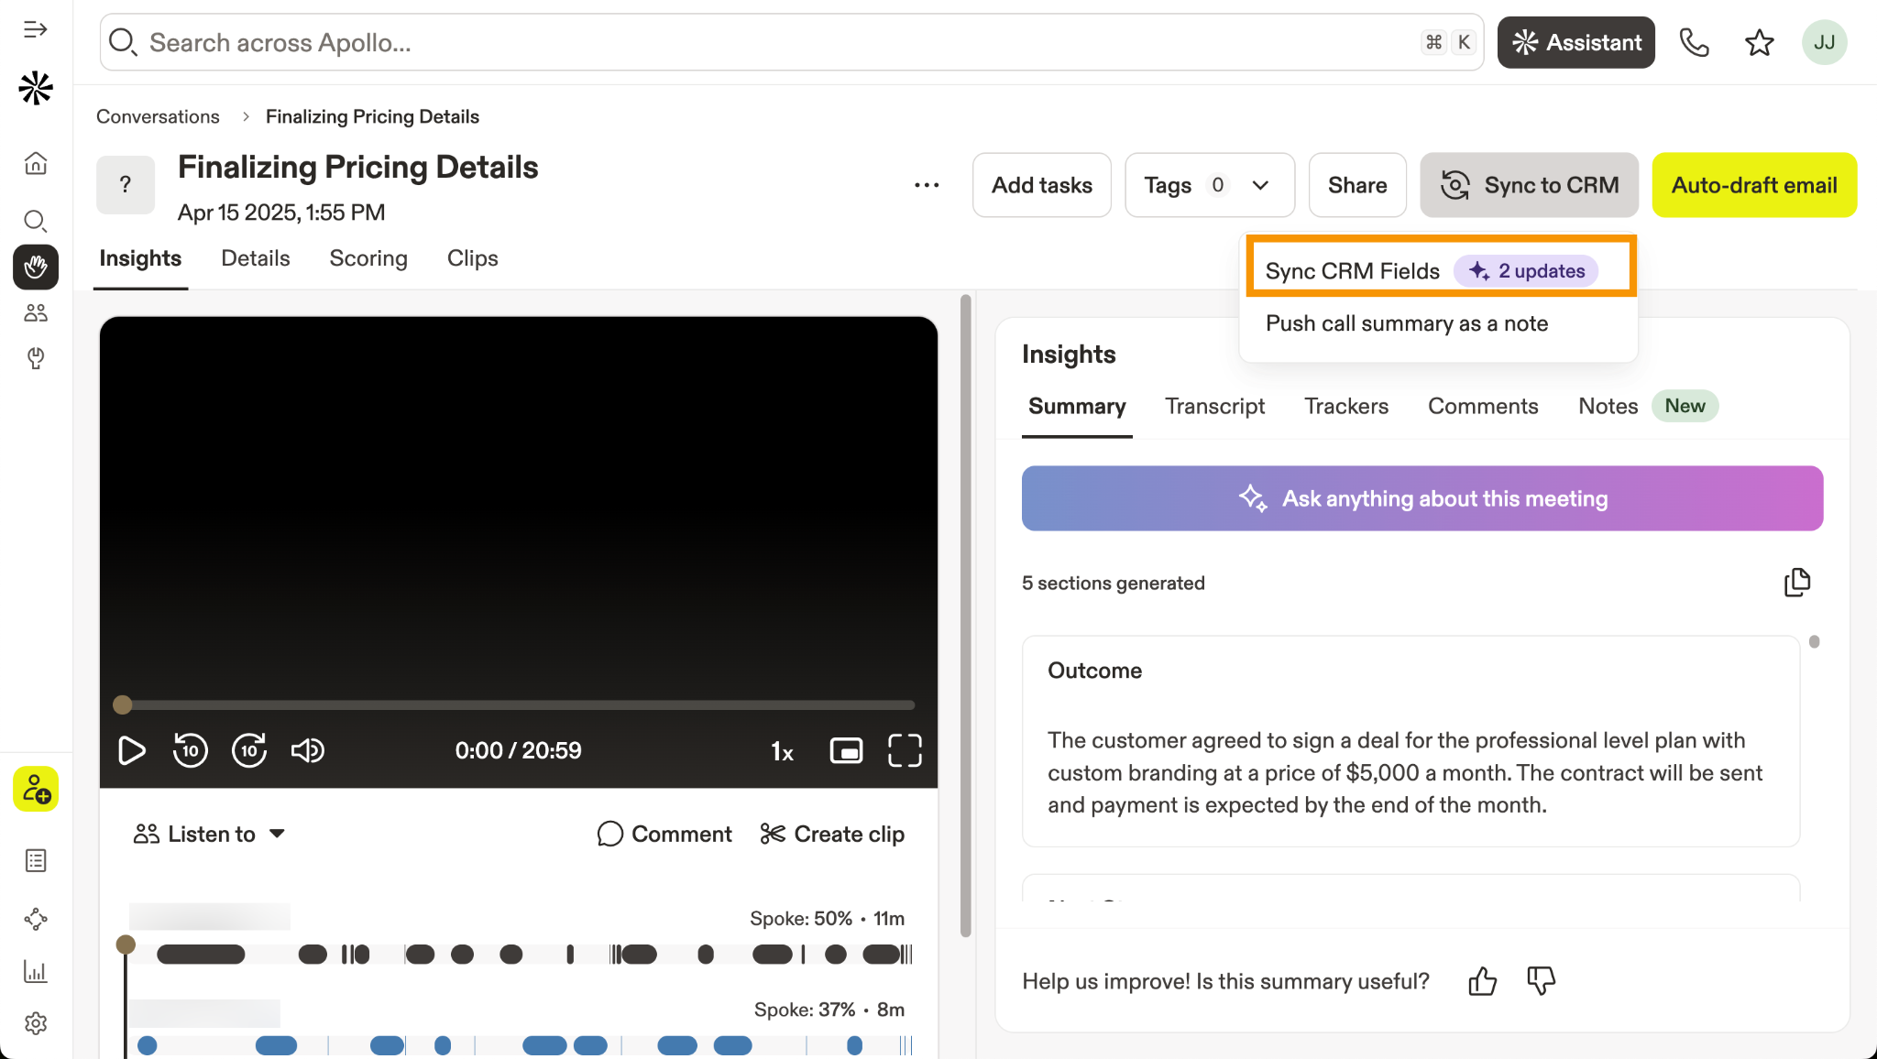The width and height of the screenshot is (1877, 1059).
Task: Open the Comments tab
Action: [x=1483, y=406]
